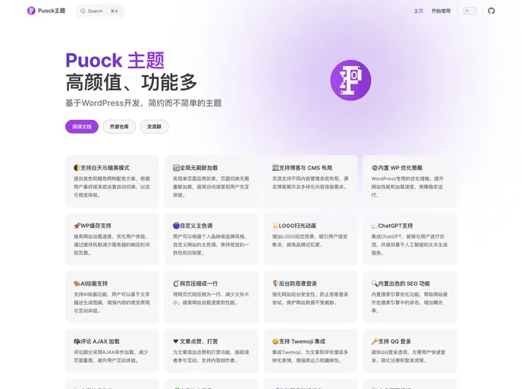522x389 pixels.
Task: Click the 阅读文档 purple button
Action: 82,127
